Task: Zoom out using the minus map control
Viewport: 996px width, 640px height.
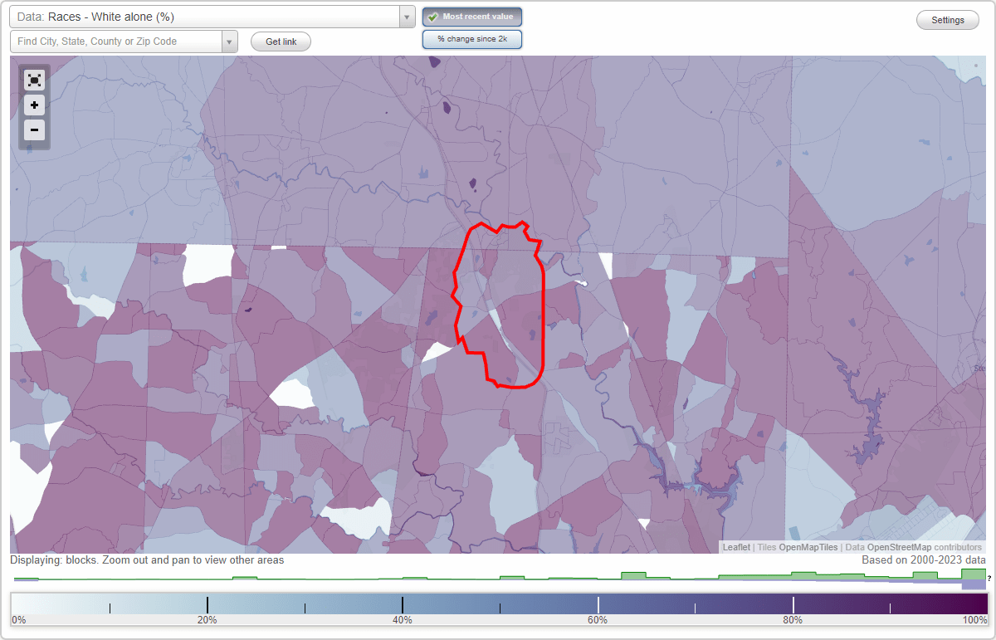Action: point(34,129)
